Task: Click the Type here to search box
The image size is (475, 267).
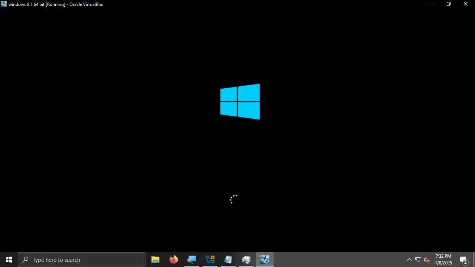Action: coord(82,260)
